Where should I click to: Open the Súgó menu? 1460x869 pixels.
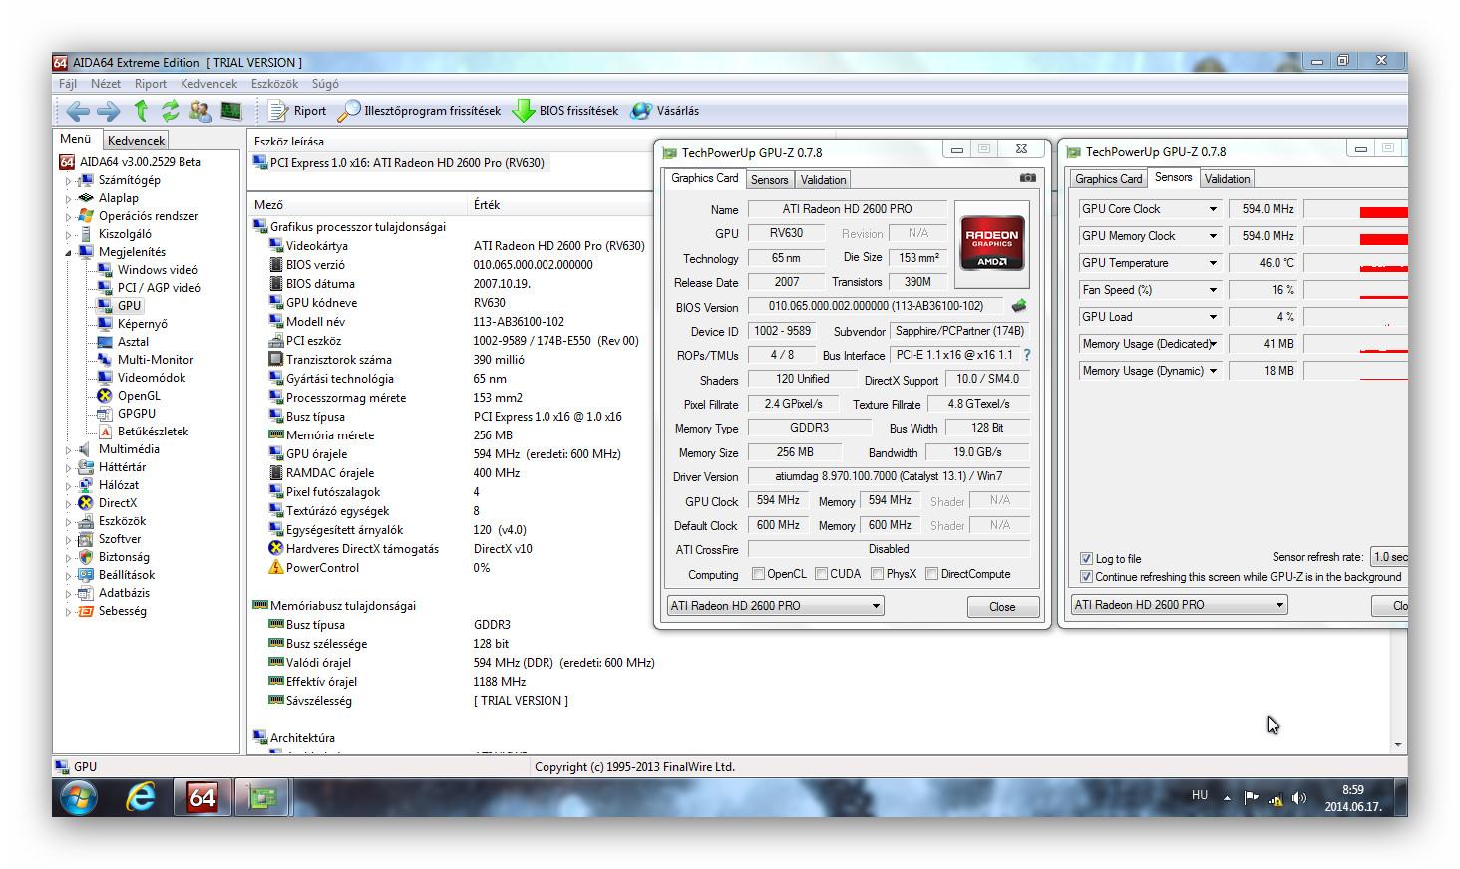coord(325,84)
